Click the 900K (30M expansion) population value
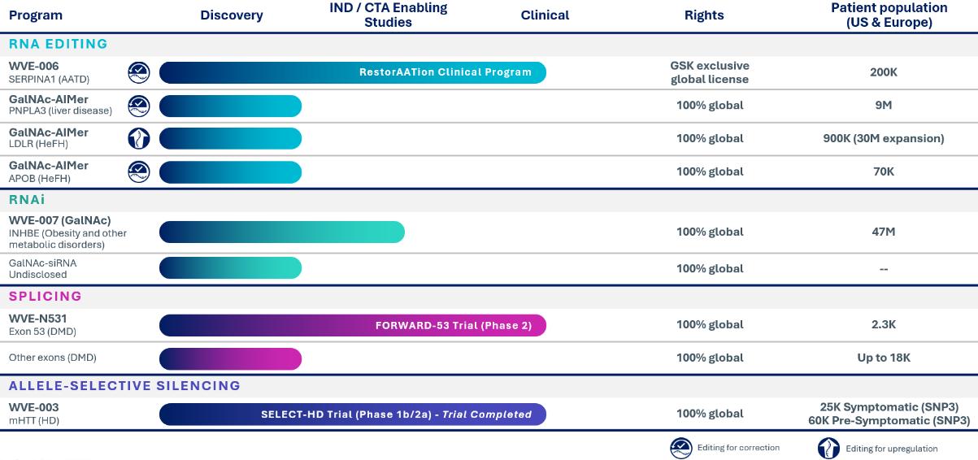This screenshot has width=978, height=460. pos(884,138)
